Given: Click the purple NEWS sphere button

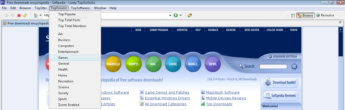Looking at the screenshot, I should pyautogui.click(x=213, y=64).
